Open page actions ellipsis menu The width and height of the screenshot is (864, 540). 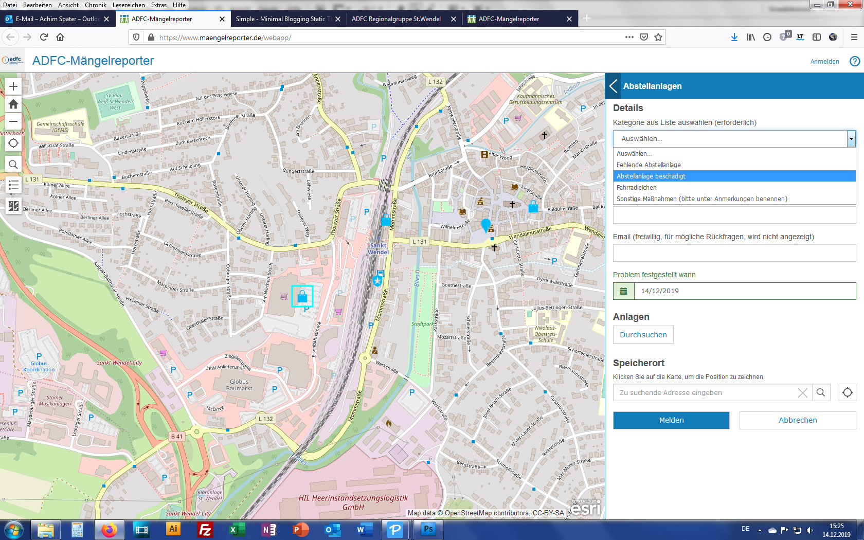click(x=629, y=37)
